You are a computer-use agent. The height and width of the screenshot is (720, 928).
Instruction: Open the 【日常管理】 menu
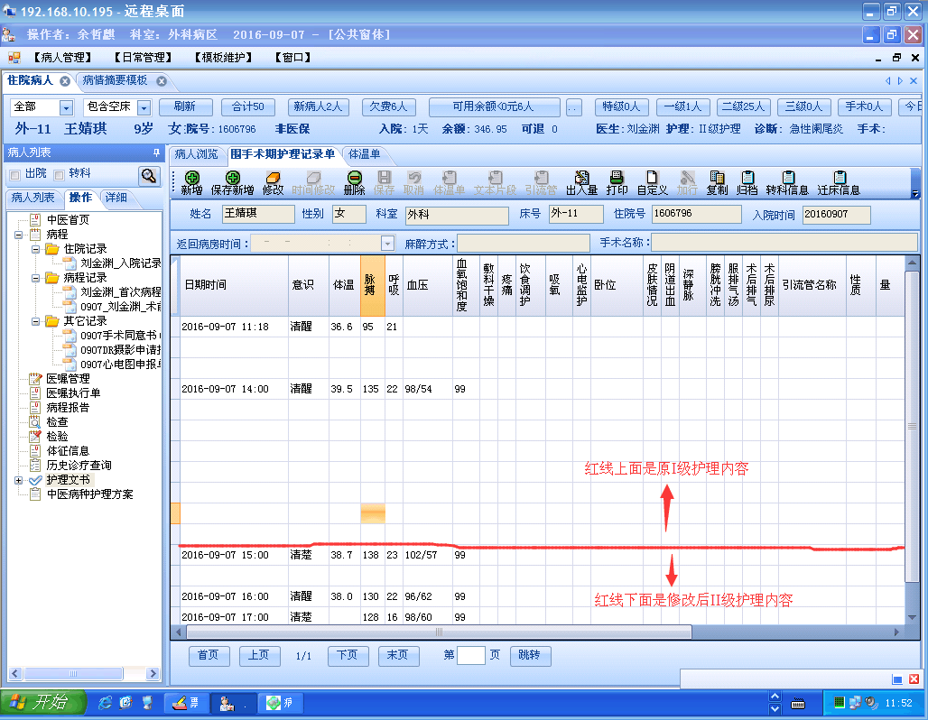tap(143, 58)
